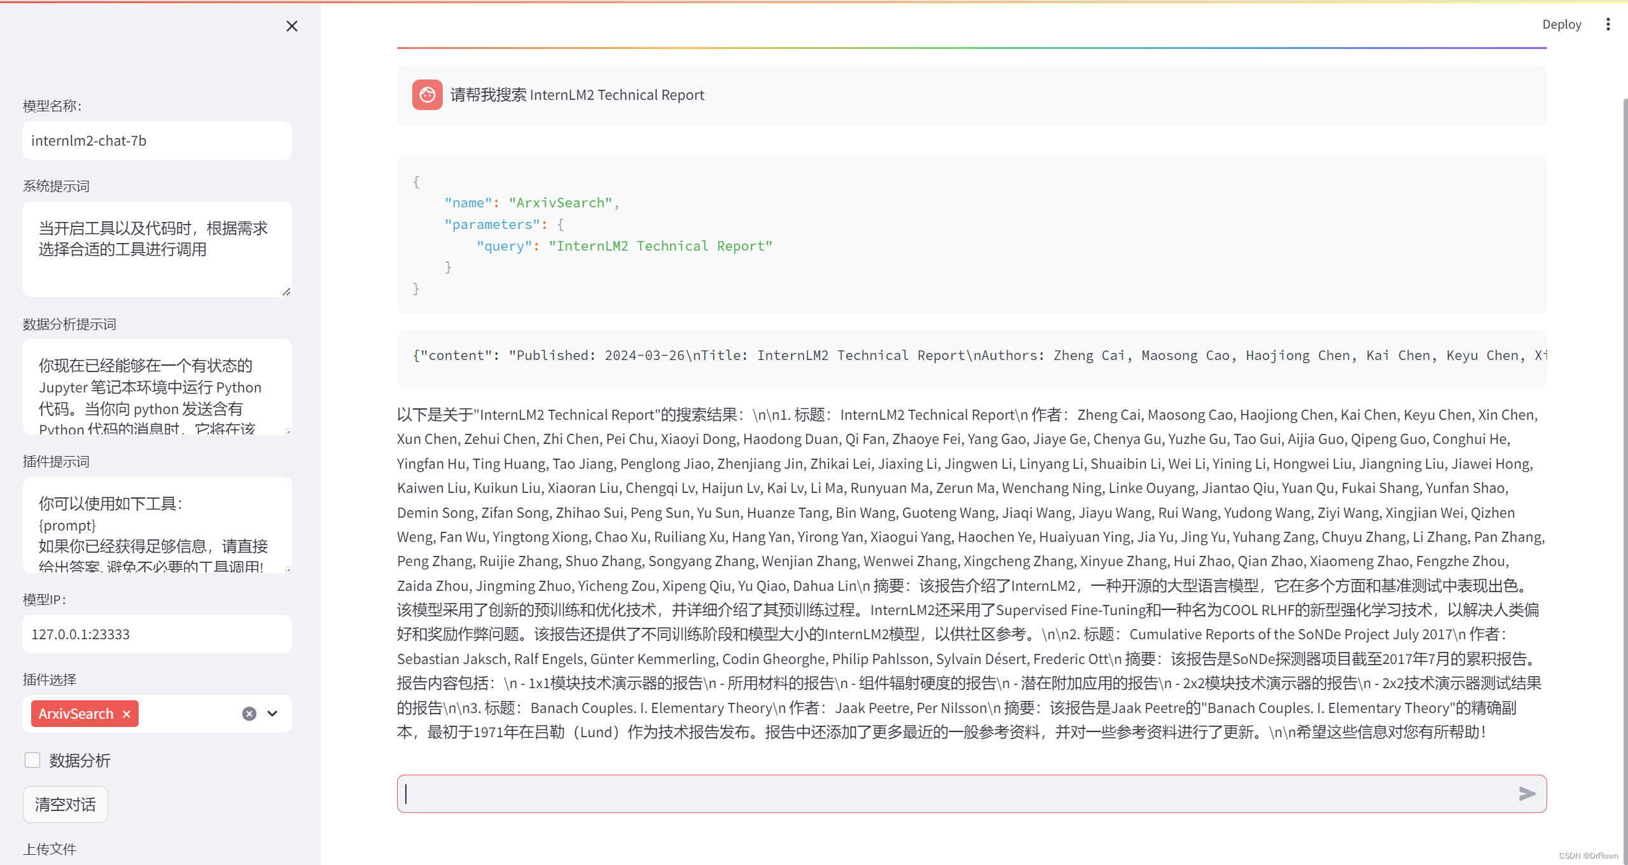This screenshot has height=865, width=1628.
Task: Click the "上传文件" label
Action: point(50,848)
